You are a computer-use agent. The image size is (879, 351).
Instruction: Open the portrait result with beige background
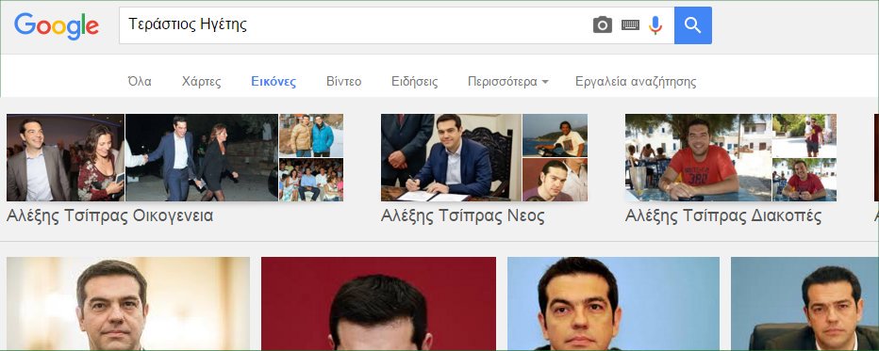click(128, 304)
